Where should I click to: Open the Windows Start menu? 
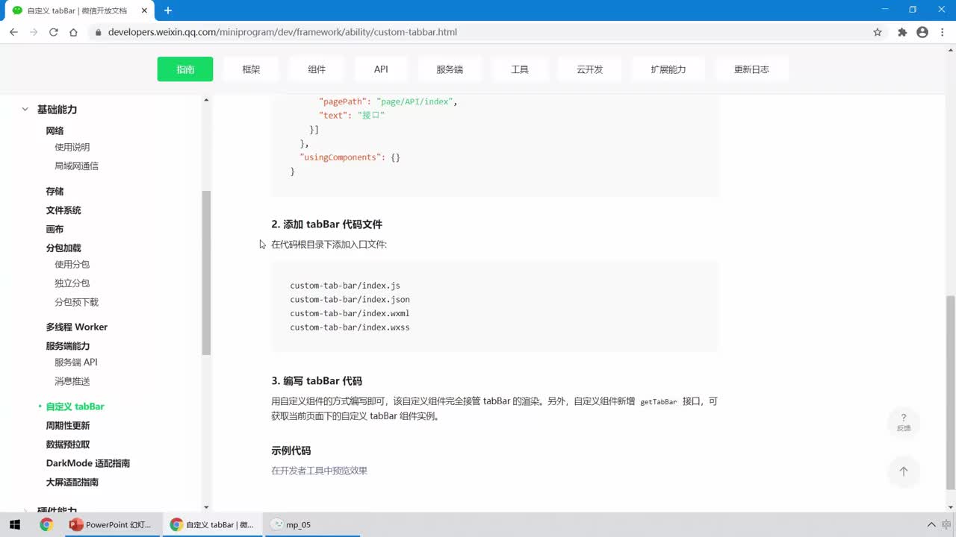coord(15,524)
